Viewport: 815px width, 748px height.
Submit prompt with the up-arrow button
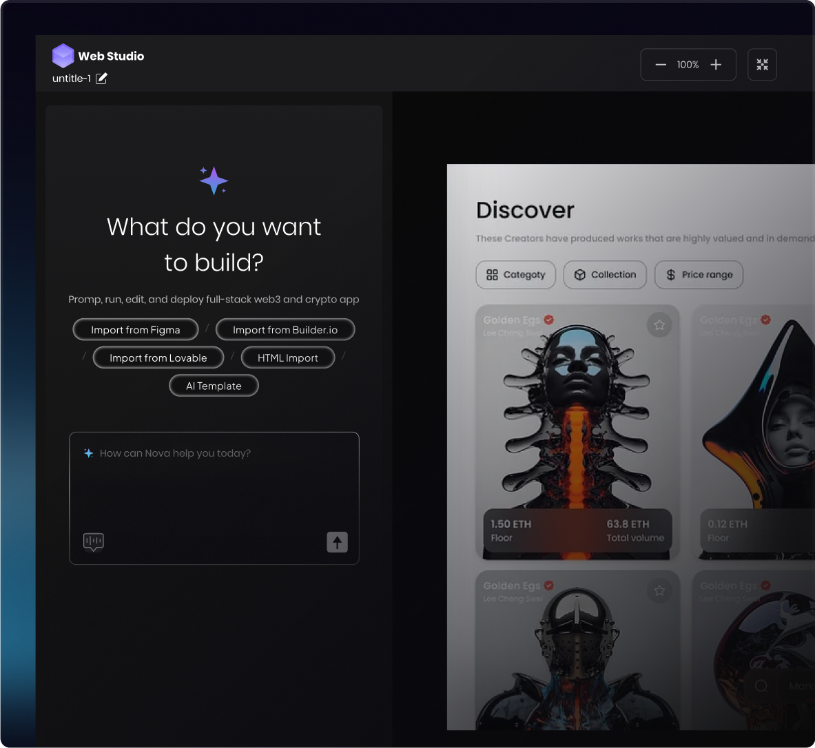click(337, 542)
